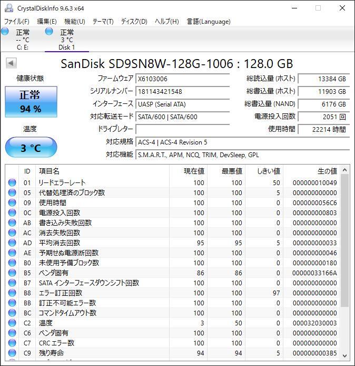355x366 pixels.
Task: Click status orb for C2 温度 row
Action: 12,323
